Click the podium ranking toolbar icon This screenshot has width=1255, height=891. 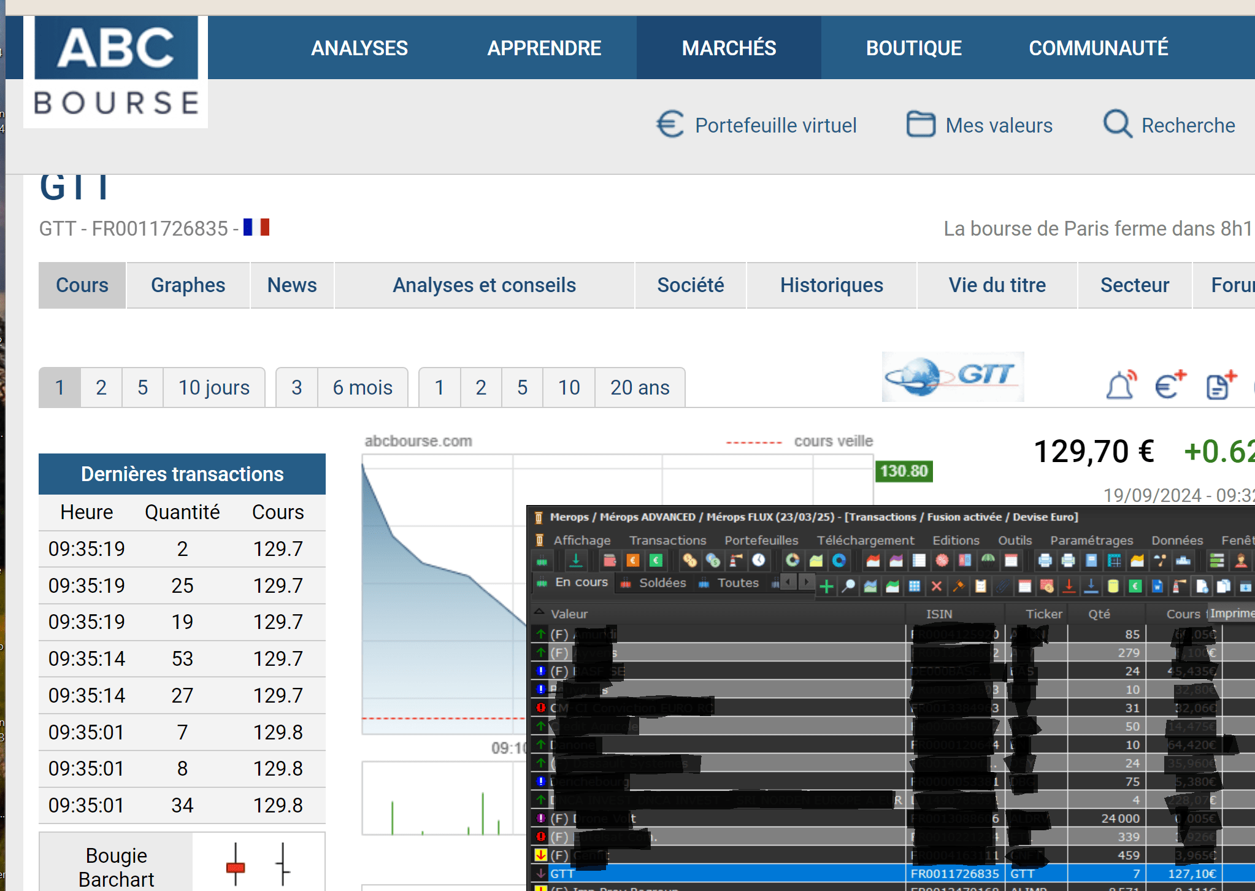[x=1183, y=560]
